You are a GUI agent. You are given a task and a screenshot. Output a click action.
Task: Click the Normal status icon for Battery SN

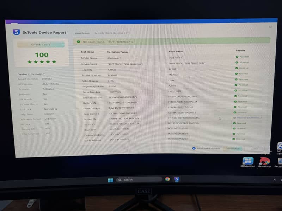point(235,102)
